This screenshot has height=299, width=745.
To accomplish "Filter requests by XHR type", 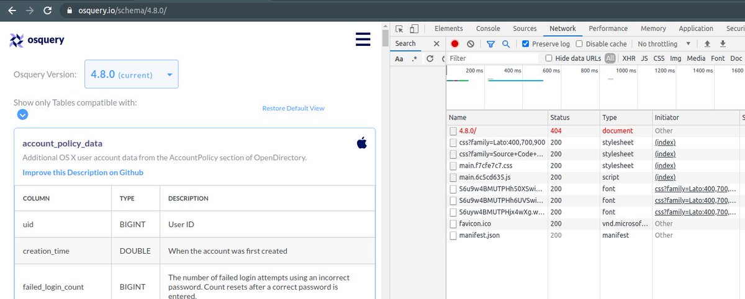I will pos(629,58).
